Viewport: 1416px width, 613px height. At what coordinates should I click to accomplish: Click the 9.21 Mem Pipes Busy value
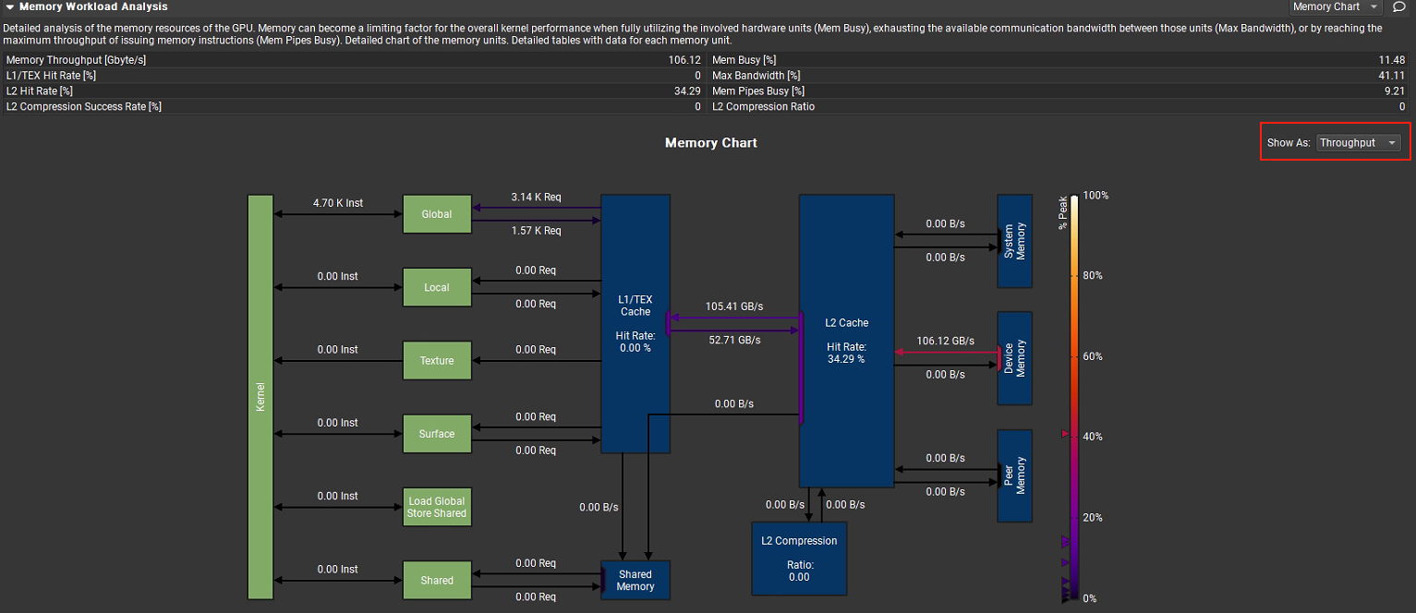[x=1395, y=91]
